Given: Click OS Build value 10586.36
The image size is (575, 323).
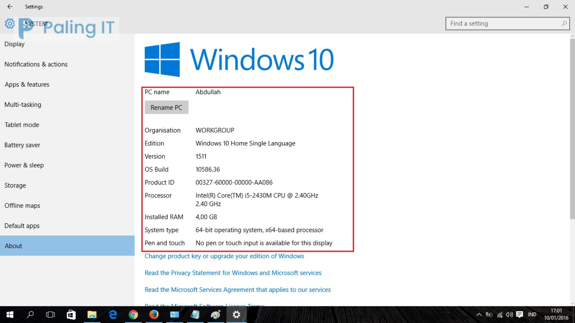Looking at the screenshot, I should [x=208, y=170].
